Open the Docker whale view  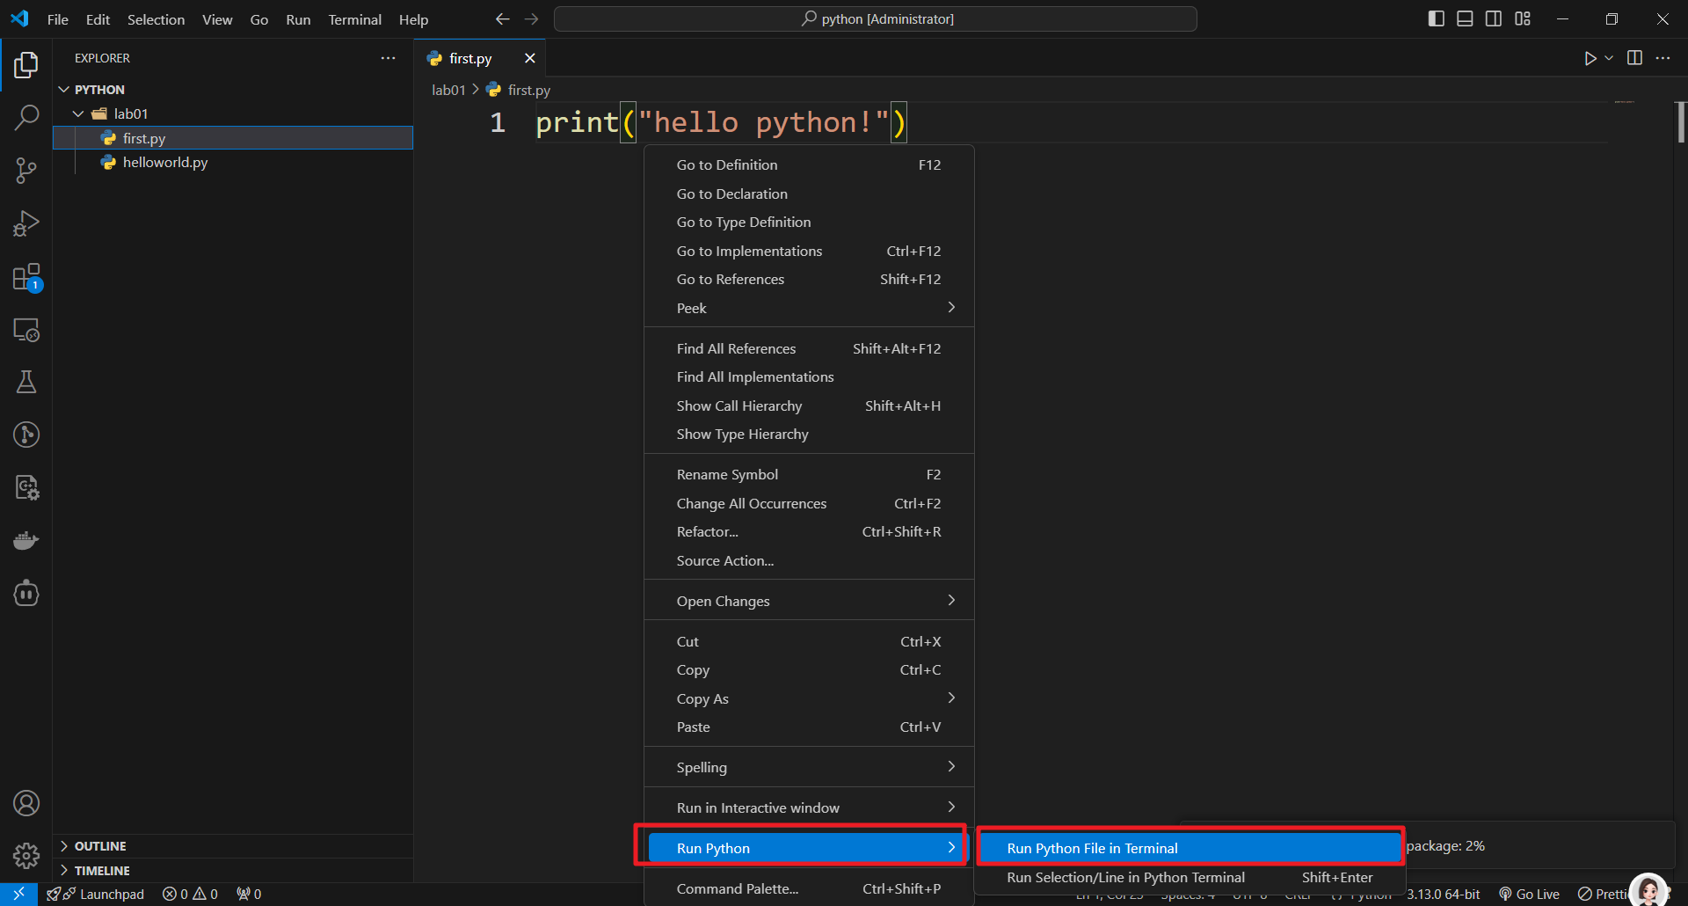[26, 540]
